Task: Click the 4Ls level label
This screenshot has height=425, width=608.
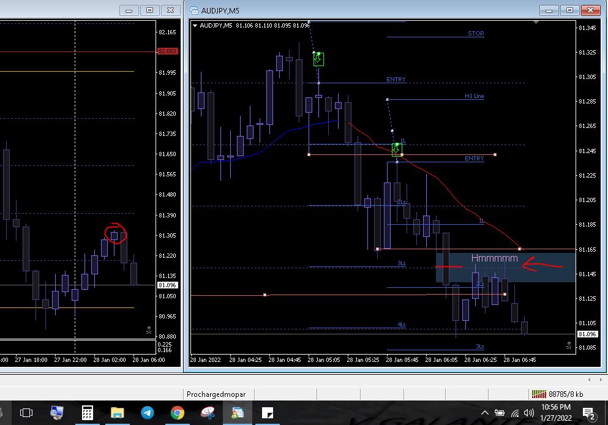Action: pyautogui.click(x=402, y=324)
